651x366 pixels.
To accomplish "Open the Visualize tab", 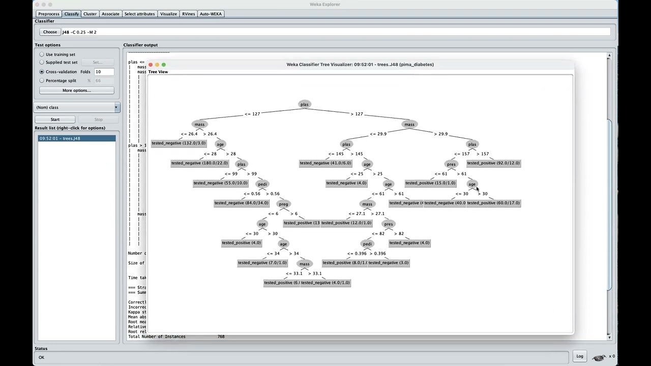I will coord(168,14).
